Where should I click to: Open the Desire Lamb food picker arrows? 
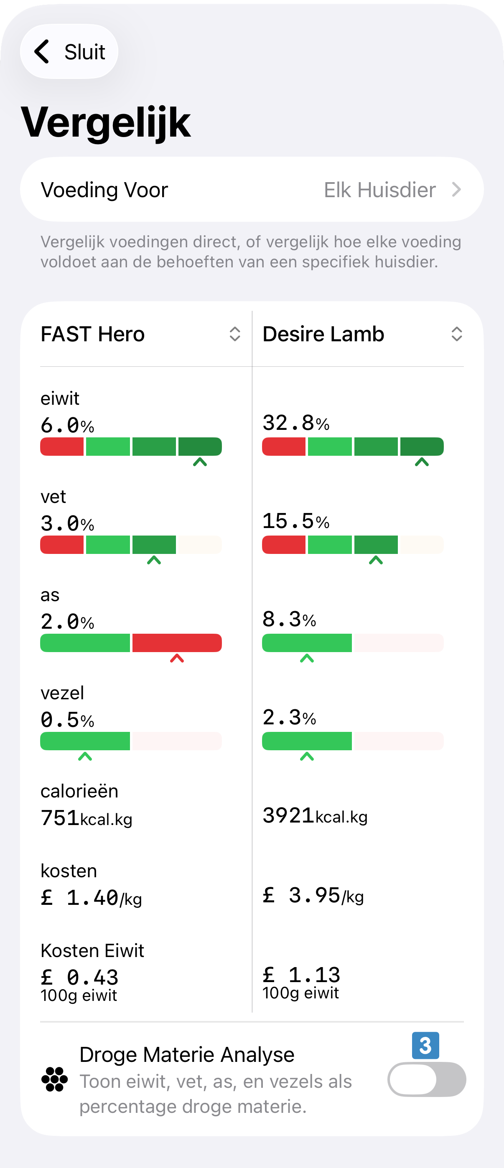point(456,334)
